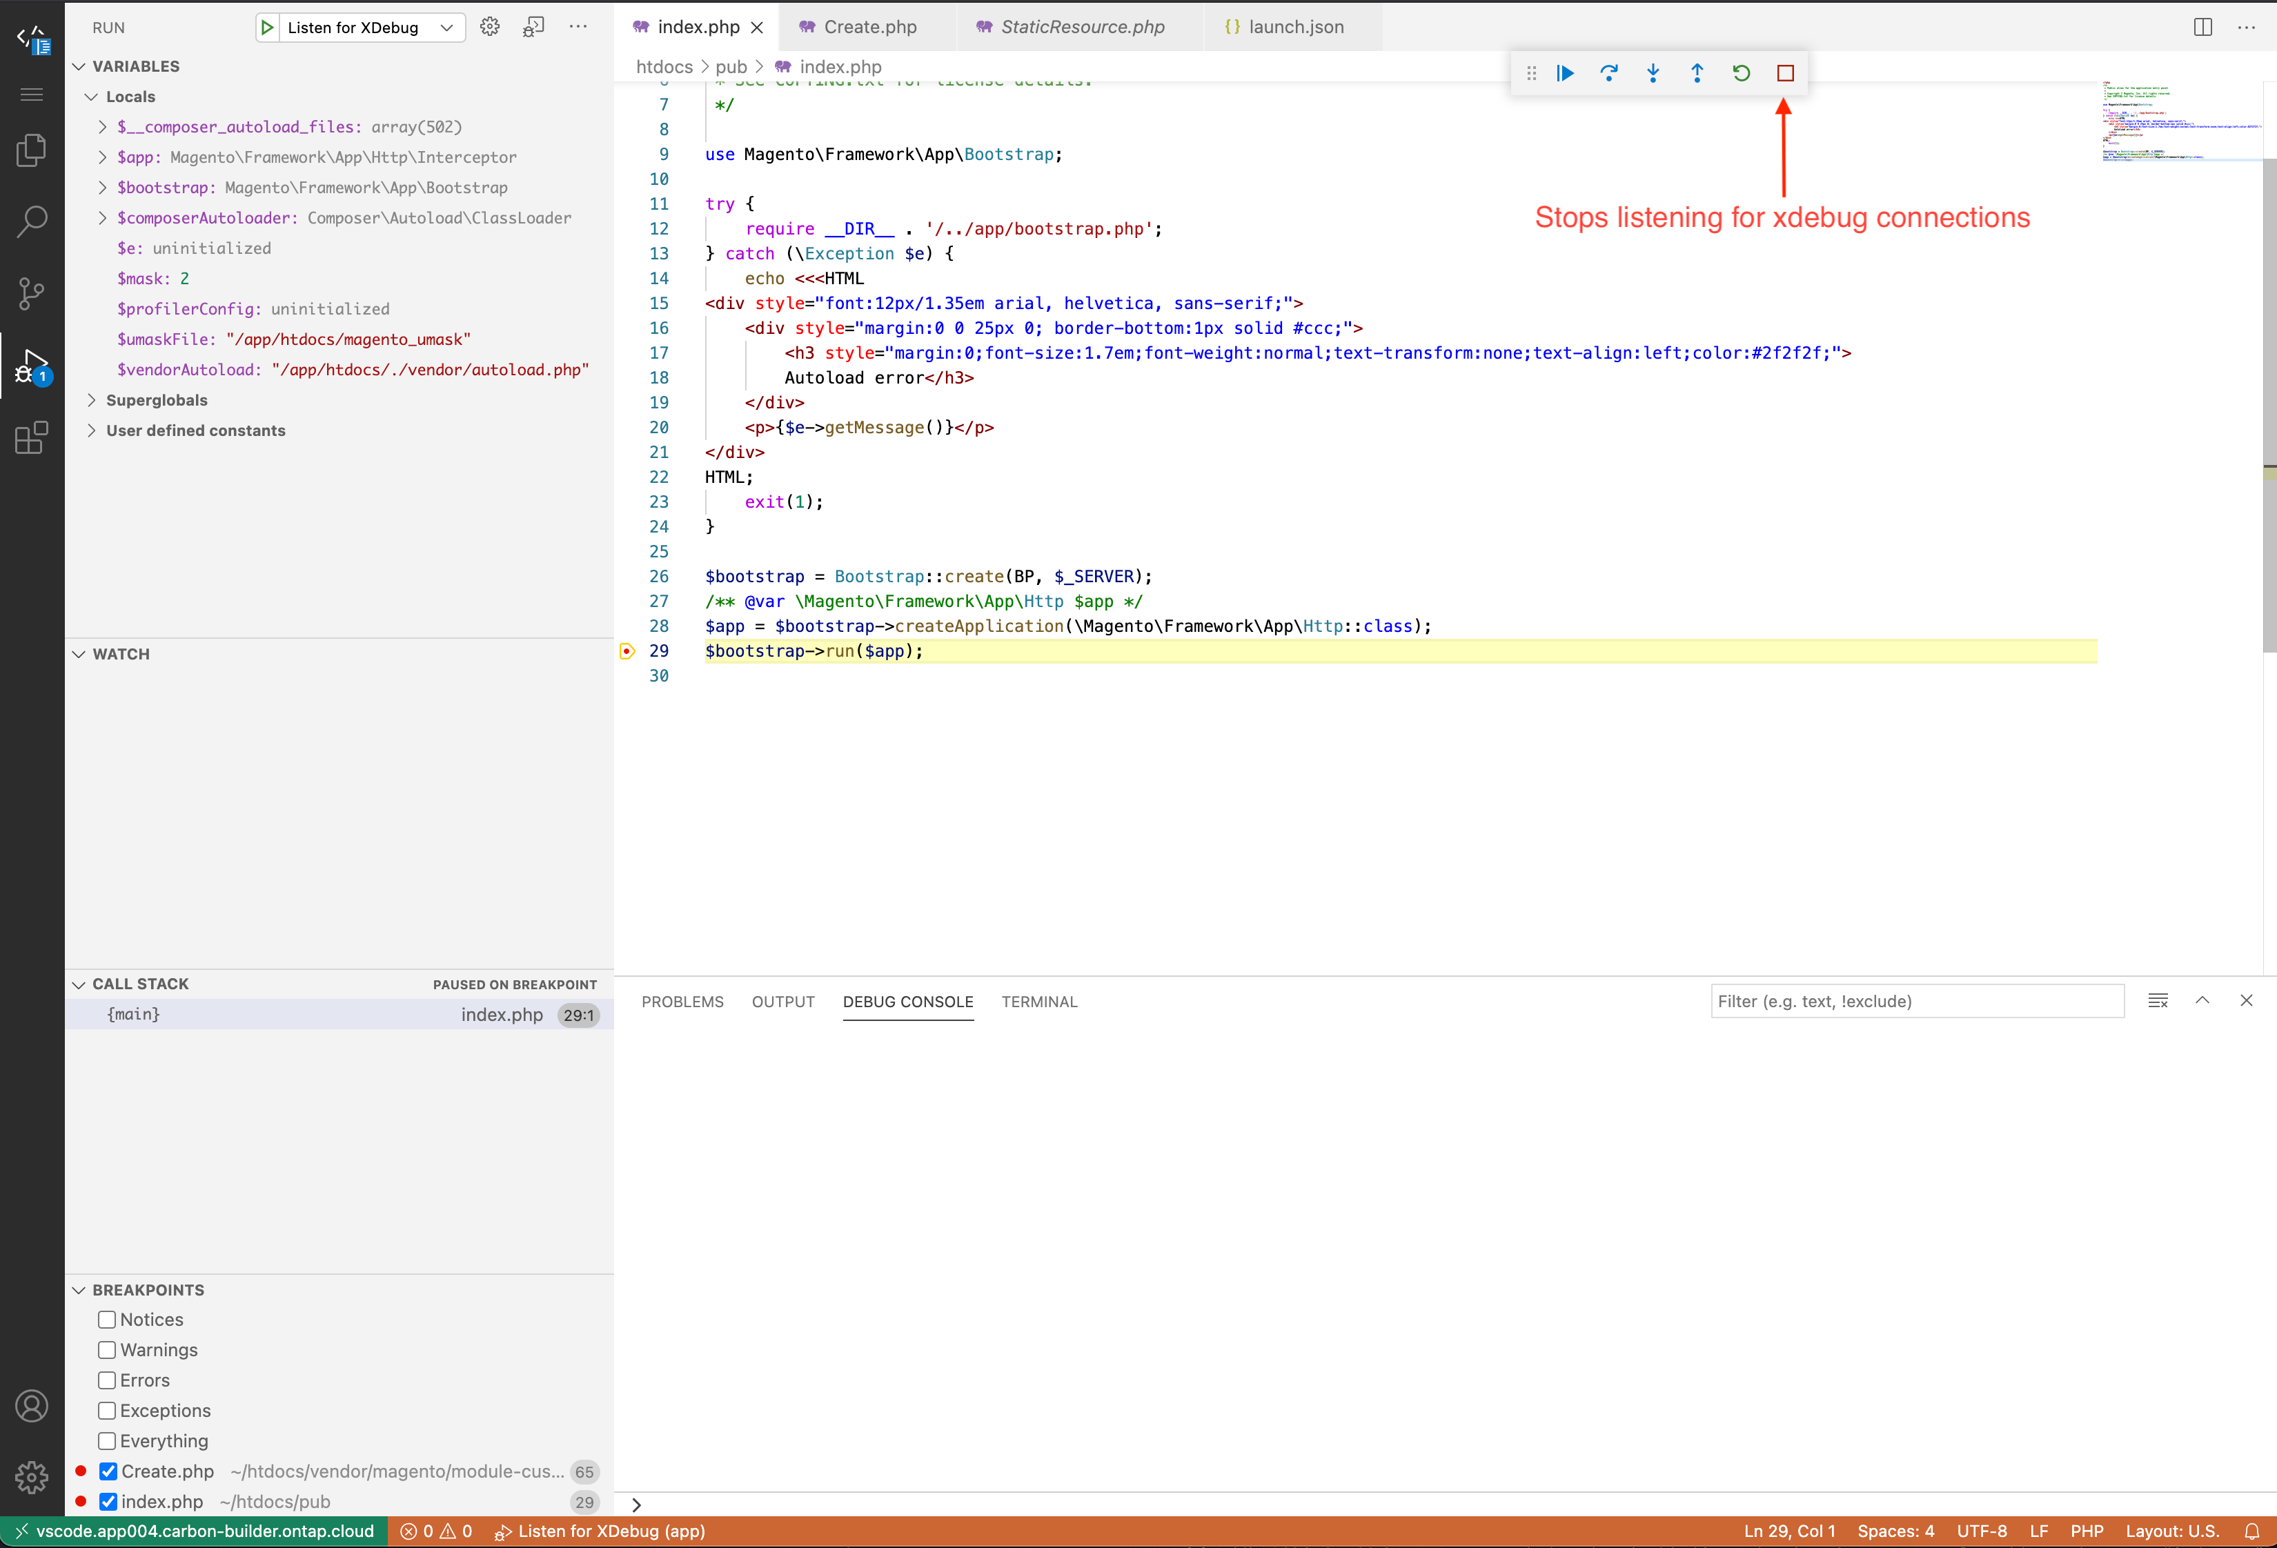Open the hamburger application menu
2277x1548 pixels.
[32, 95]
